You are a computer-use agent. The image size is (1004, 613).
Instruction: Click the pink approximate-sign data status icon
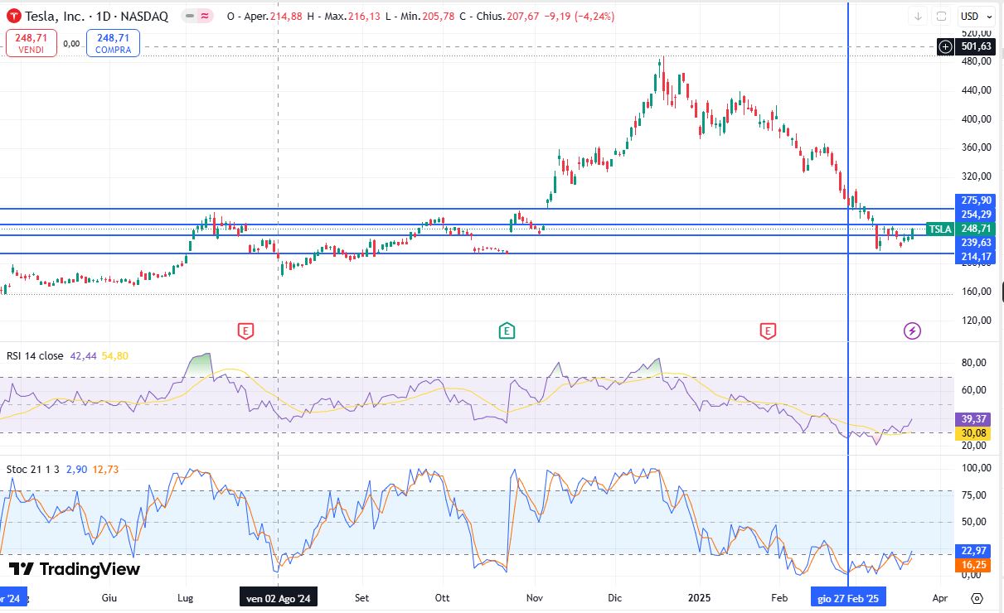click(204, 16)
